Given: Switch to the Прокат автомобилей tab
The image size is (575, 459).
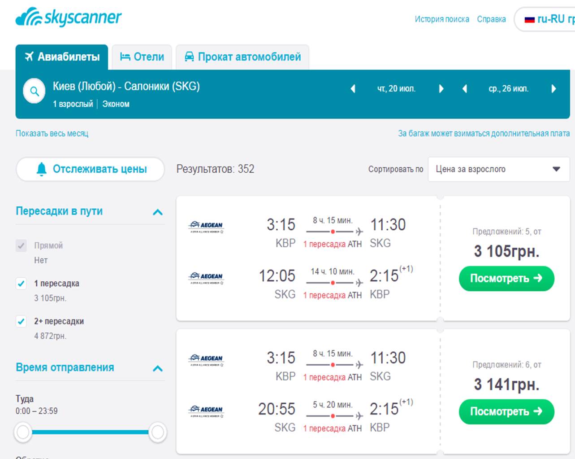Looking at the screenshot, I should coord(242,57).
